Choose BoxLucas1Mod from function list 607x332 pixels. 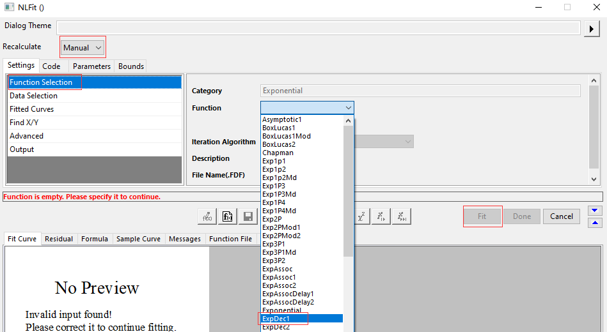point(303,137)
